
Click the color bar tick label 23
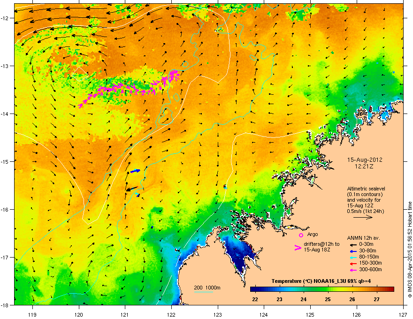click(279, 299)
